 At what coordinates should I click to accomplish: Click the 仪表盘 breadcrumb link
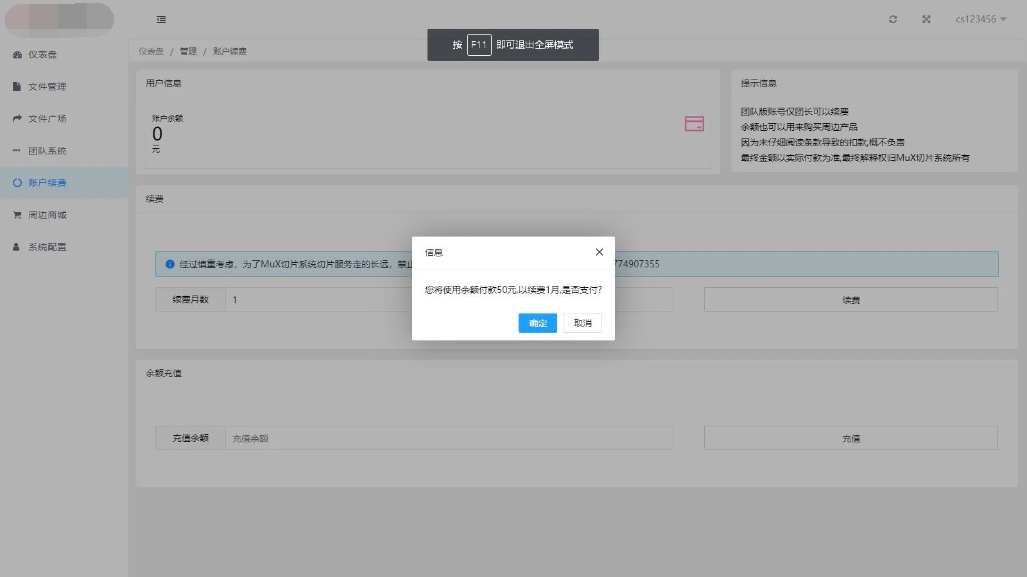(x=151, y=51)
